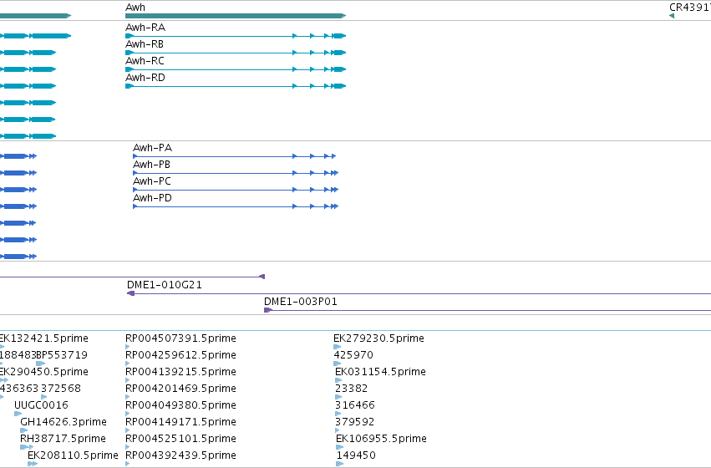Select the EK279230.5prime label
The height and width of the screenshot is (468, 711).
pos(378,338)
